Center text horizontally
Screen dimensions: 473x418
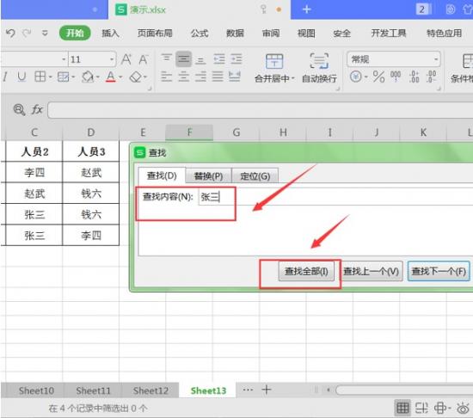click(x=183, y=77)
